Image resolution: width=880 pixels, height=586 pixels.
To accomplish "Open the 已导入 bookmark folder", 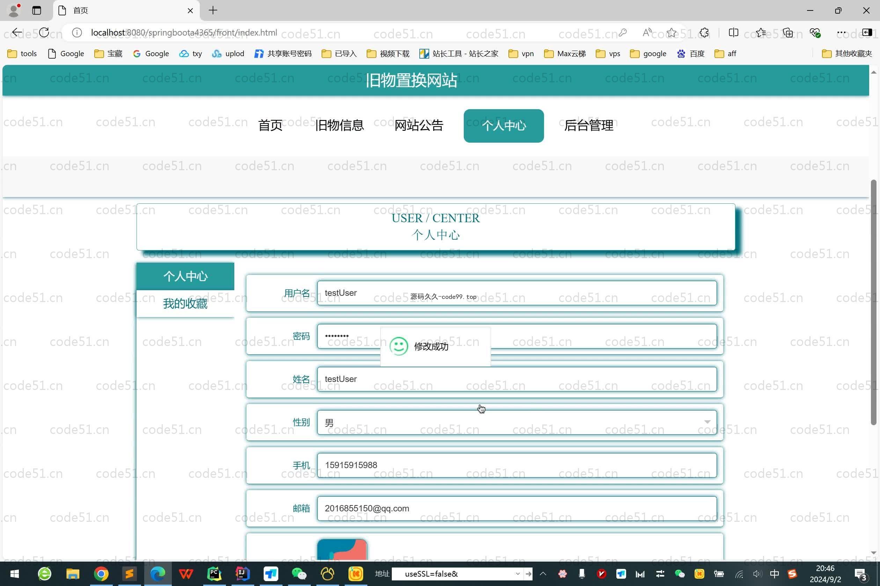I will (x=339, y=53).
